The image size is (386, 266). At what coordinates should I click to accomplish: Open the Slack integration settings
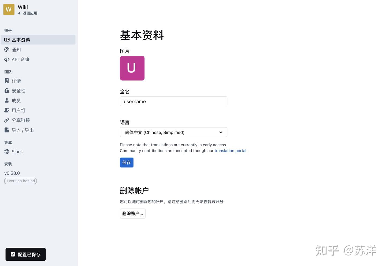pyautogui.click(x=17, y=151)
